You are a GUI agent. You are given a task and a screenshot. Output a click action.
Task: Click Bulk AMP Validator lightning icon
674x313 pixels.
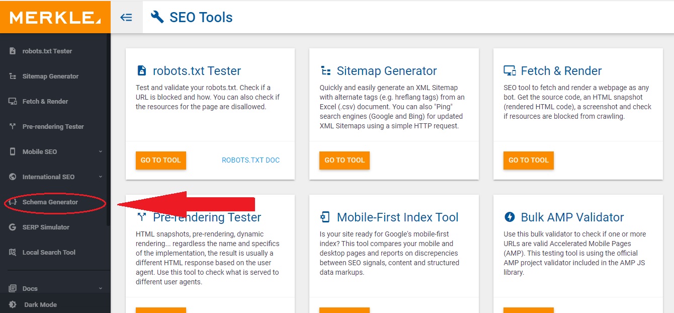click(x=510, y=217)
